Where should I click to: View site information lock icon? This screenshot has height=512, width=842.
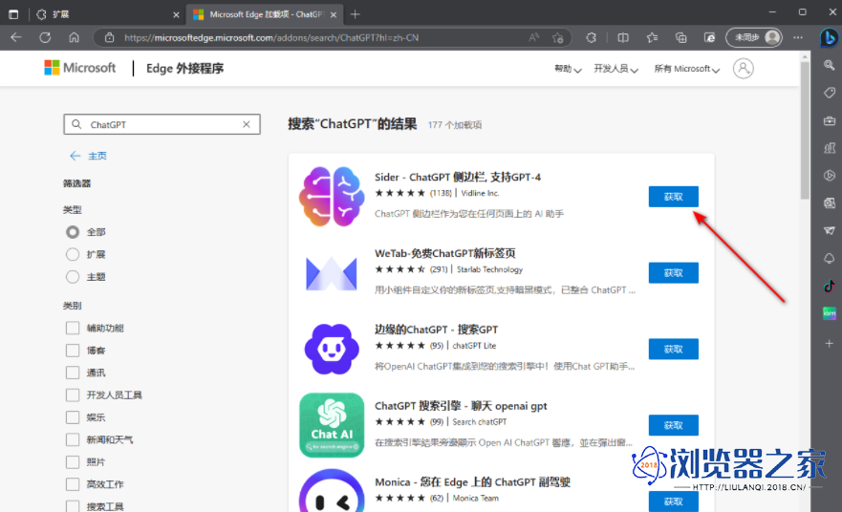pyautogui.click(x=110, y=37)
